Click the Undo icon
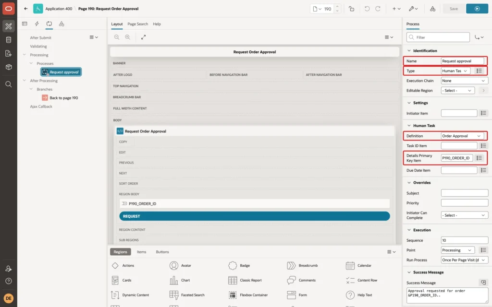492x307 pixels. click(x=367, y=9)
